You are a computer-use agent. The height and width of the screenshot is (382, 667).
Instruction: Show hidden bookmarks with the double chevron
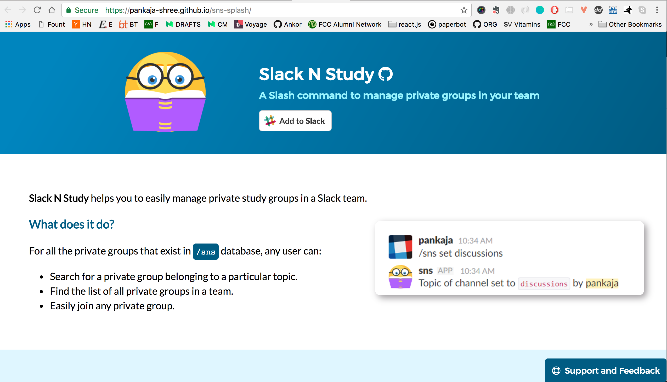(591, 24)
